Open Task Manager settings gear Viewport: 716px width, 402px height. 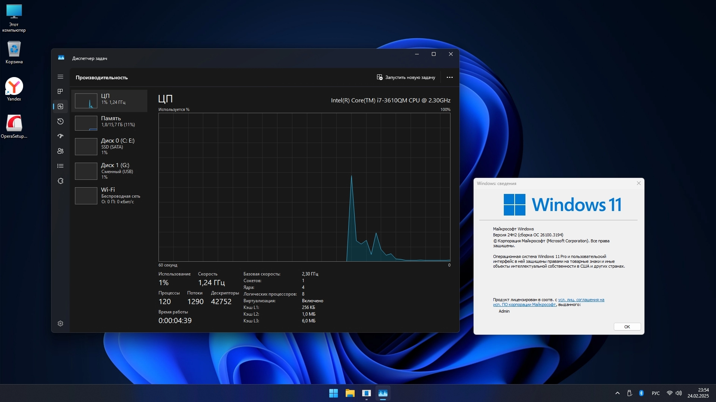point(60,323)
